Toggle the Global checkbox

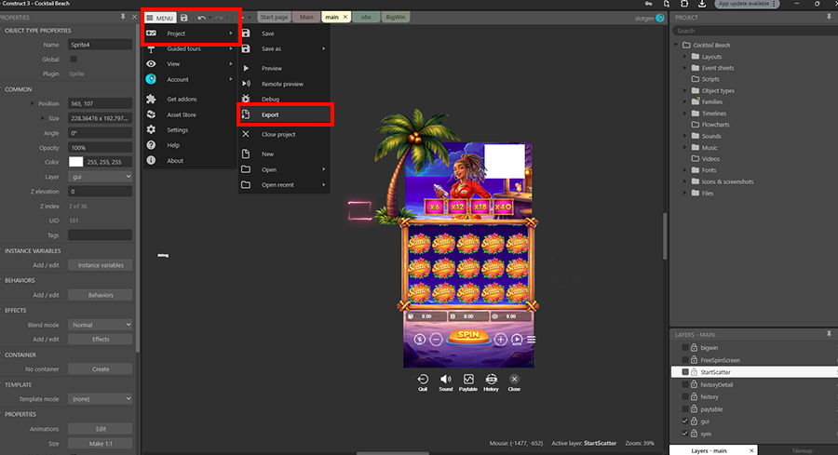(x=74, y=60)
